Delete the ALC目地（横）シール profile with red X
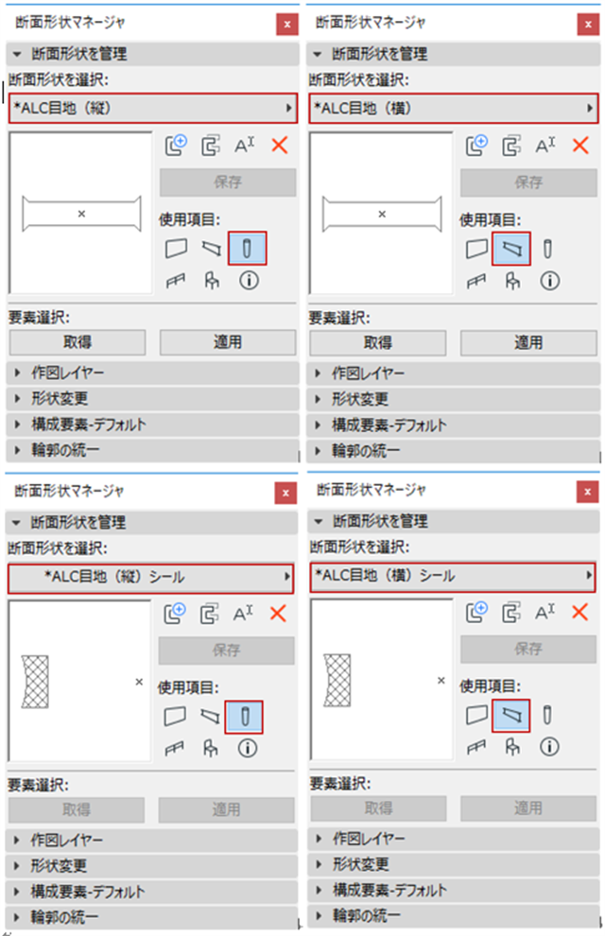Image resolution: width=605 pixels, height=936 pixels. point(580,613)
